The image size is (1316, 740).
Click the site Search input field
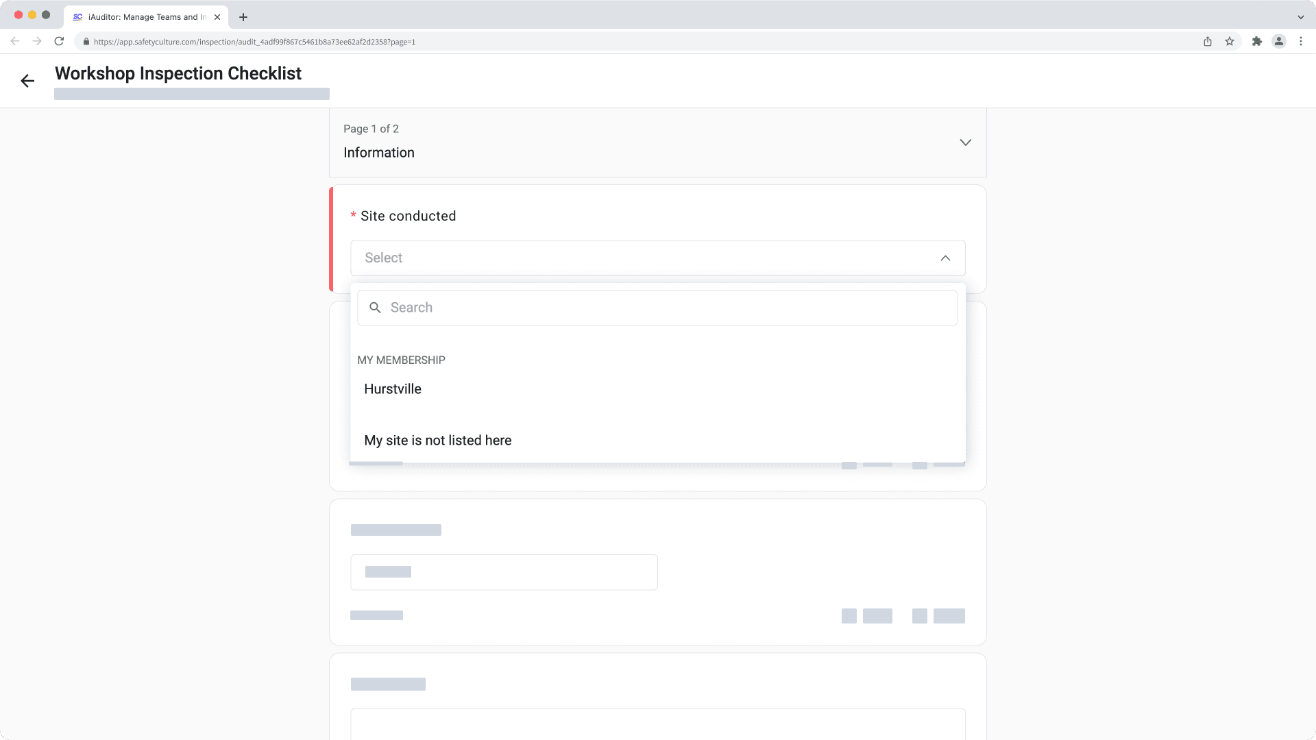coord(658,308)
